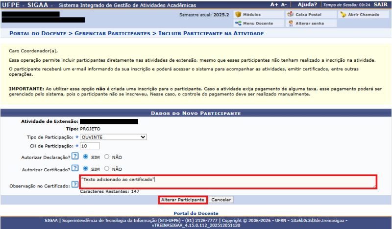392x229 pixels.
Task: Expand the Tipo de Participação dropdown
Action: pos(113,137)
